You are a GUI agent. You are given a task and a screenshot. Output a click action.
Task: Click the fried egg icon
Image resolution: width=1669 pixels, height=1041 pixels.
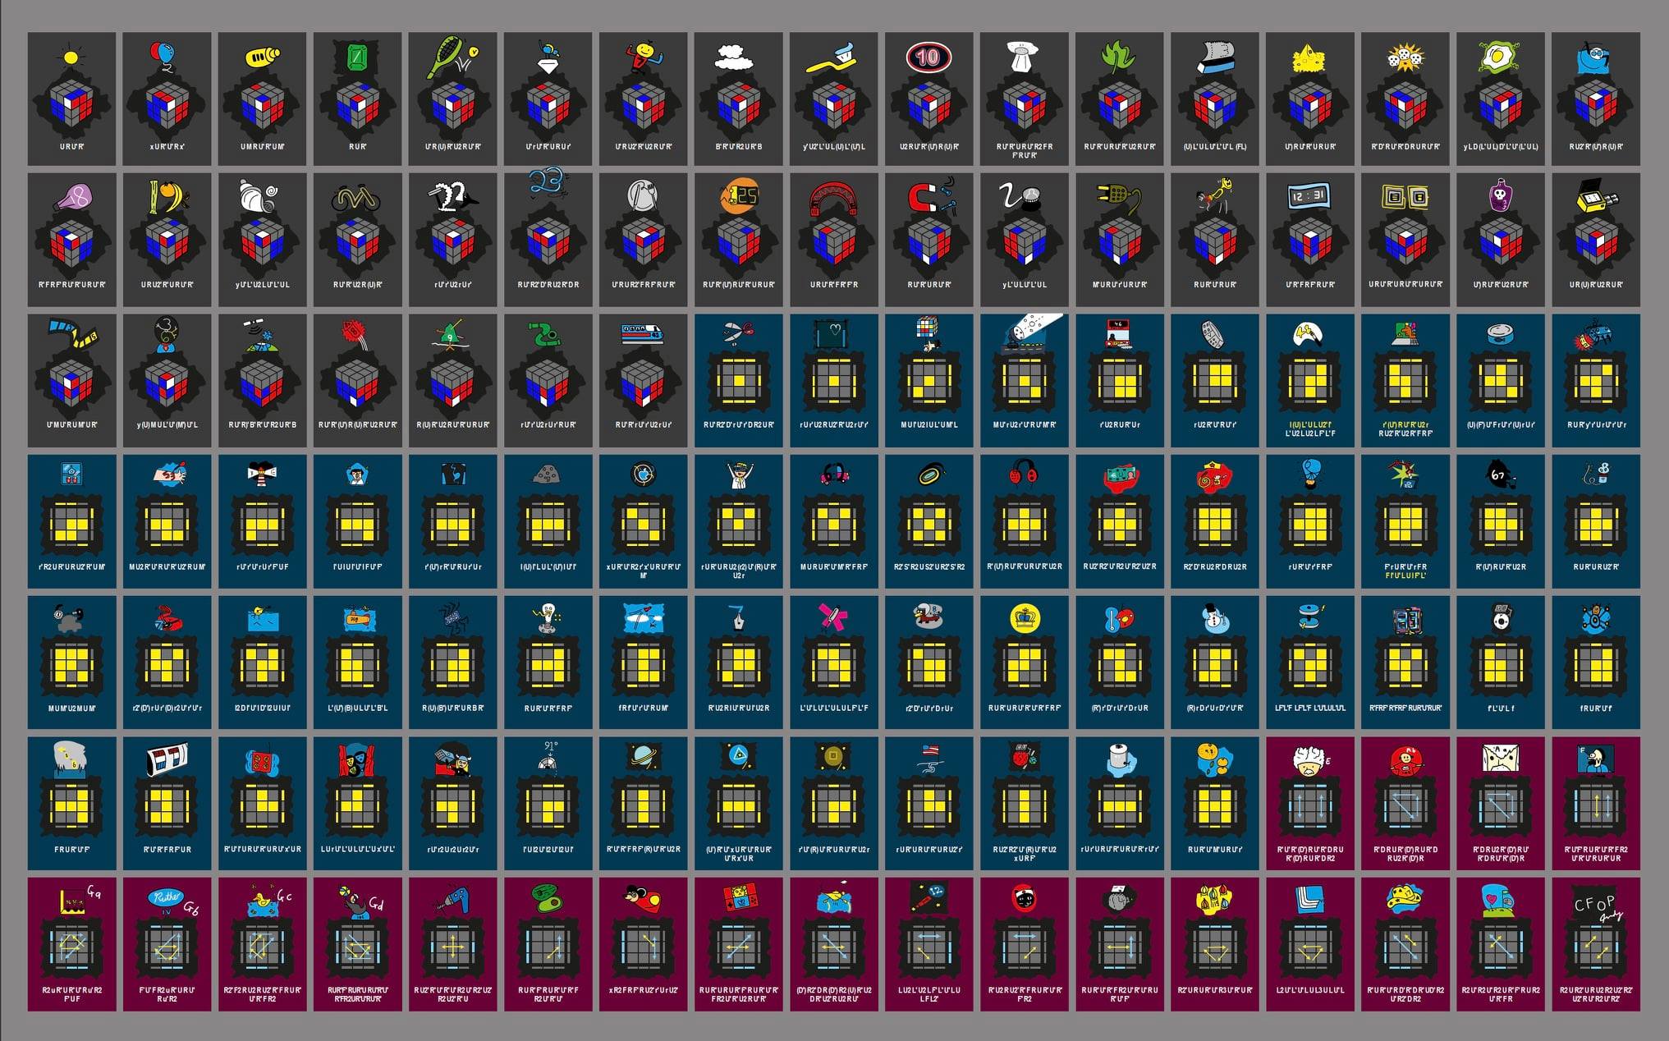coord(1499,57)
